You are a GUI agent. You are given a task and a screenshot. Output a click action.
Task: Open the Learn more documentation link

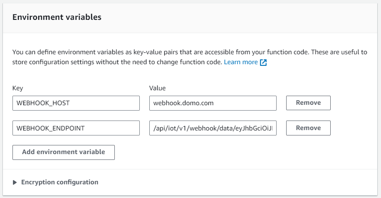pos(241,62)
